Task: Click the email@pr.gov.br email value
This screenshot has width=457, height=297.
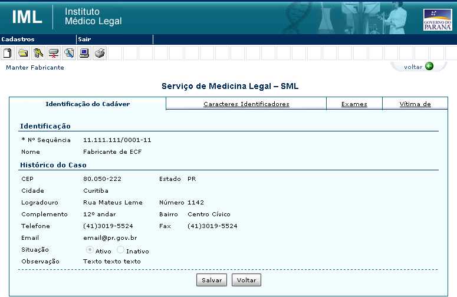Action: tap(110, 238)
